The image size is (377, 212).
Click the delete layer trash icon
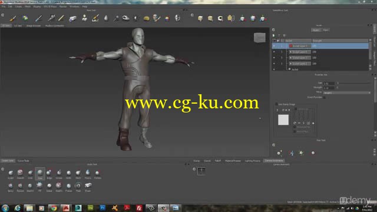284,35
